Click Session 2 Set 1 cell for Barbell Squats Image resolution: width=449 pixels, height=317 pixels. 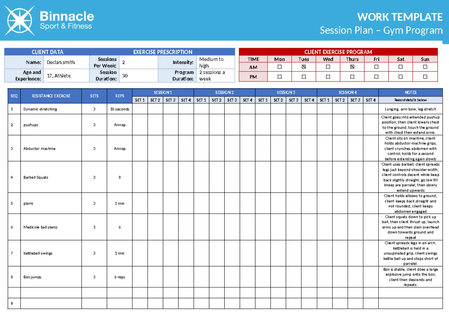tap(201, 177)
